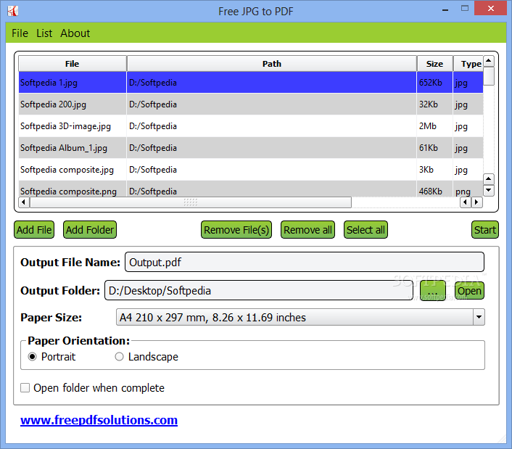Image resolution: width=512 pixels, height=449 pixels.
Task: Start the conversion with Start button
Action: click(485, 230)
